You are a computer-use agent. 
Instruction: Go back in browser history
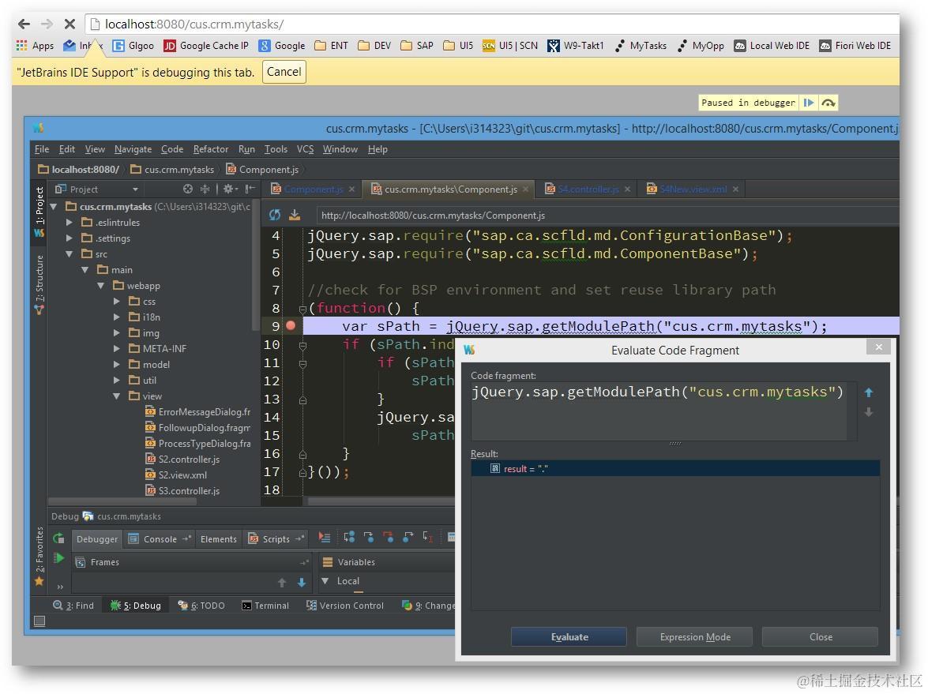[24, 24]
